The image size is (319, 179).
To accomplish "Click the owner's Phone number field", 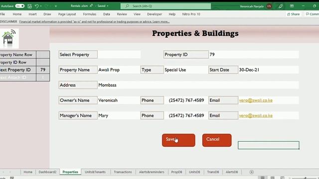I will tap(186, 100).
